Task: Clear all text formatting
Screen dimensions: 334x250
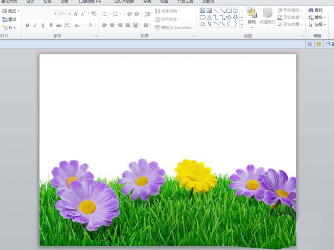Action: [x=94, y=14]
